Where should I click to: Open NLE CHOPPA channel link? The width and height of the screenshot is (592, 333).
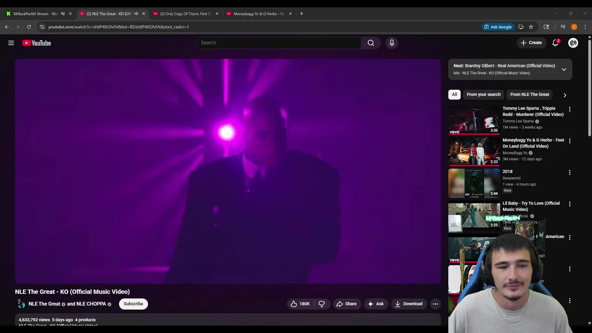(91, 304)
